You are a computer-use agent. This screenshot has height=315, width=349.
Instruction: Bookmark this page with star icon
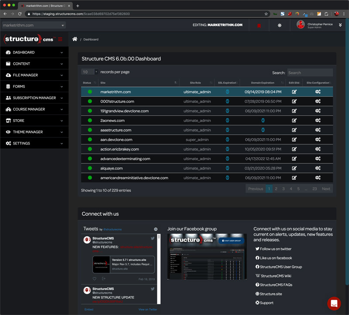click(x=266, y=14)
